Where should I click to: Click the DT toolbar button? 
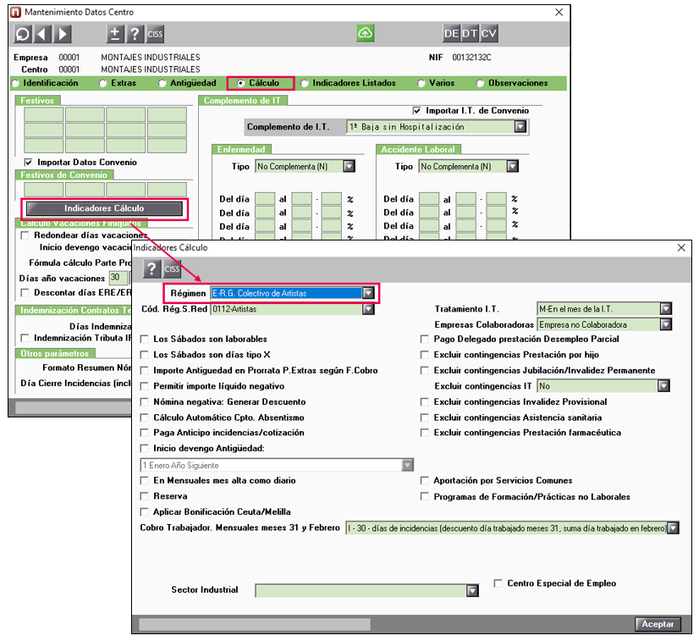click(x=470, y=34)
